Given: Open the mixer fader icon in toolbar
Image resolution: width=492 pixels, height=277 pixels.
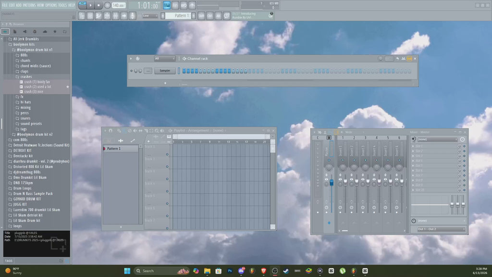Looking at the screenshot, I should coord(115,16).
